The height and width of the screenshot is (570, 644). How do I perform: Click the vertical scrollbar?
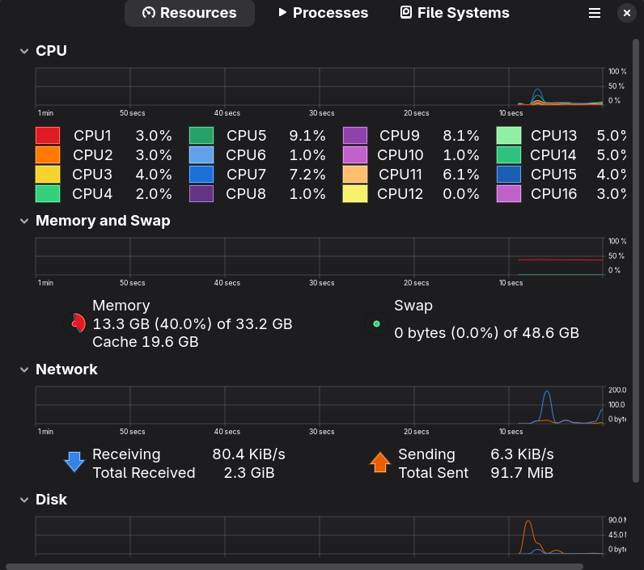tap(636, 260)
